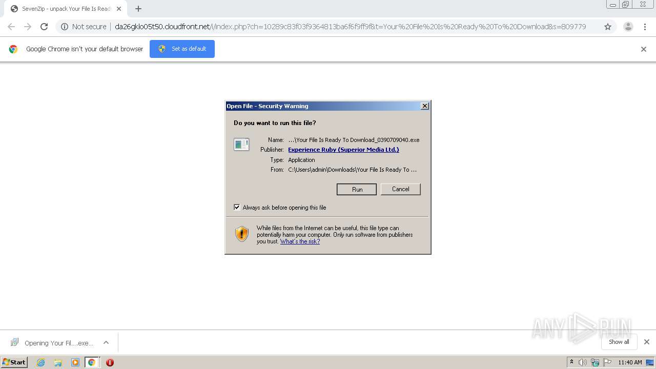Screen dimensions: 656x369
Task: Open the Windows Start menu
Action: coord(14,362)
